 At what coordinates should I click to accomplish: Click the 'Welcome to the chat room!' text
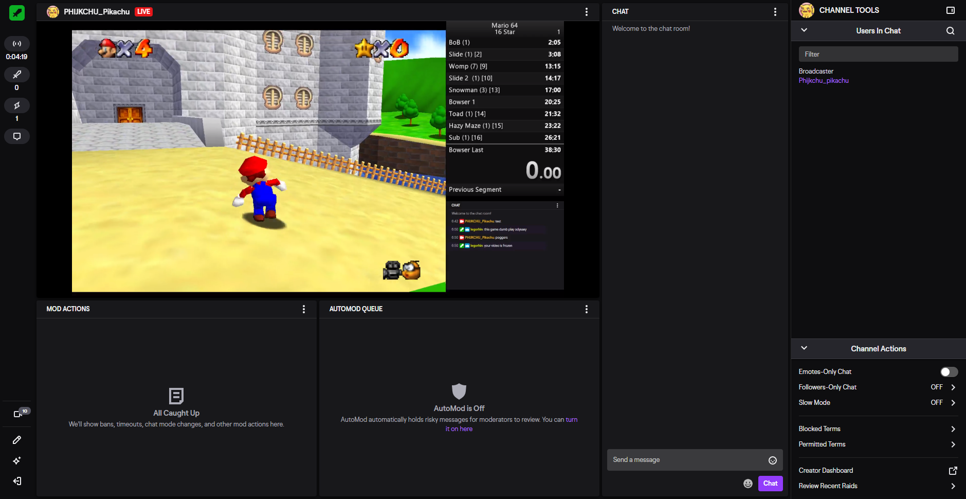[x=651, y=29]
